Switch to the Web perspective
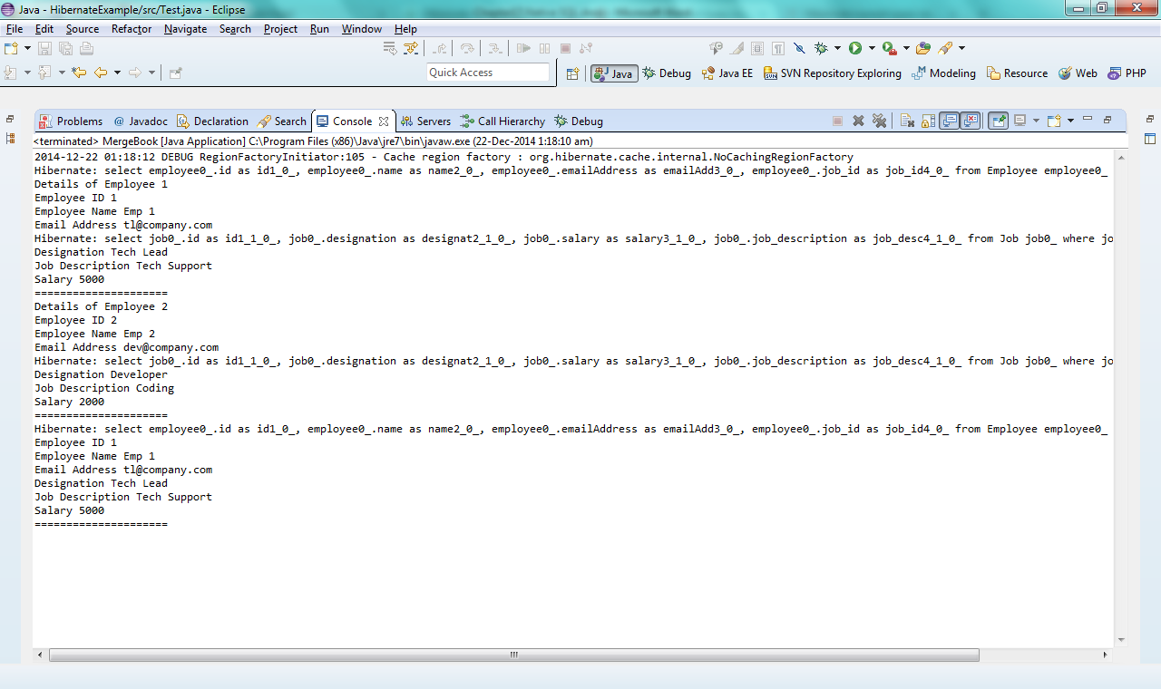Screen dimensions: 1161x689 click(x=1078, y=73)
